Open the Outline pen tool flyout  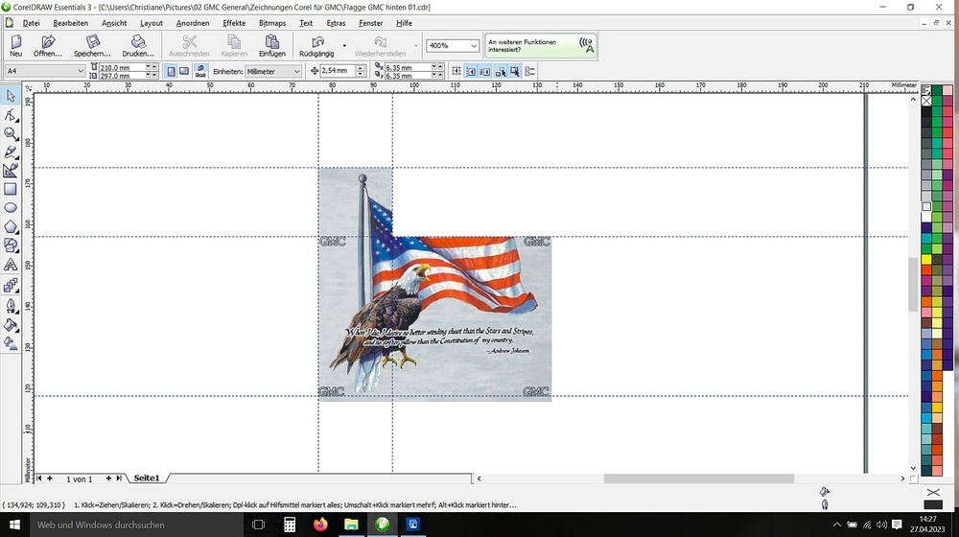pyautogui.click(x=11, y=305)
